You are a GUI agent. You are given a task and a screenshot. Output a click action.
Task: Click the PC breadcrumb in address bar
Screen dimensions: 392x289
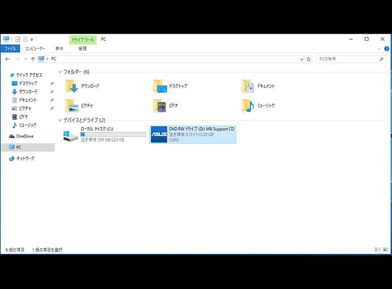click(x=54, y=58)
